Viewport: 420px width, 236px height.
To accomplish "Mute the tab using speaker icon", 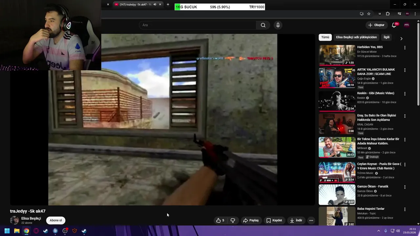I will pos(155,4).
